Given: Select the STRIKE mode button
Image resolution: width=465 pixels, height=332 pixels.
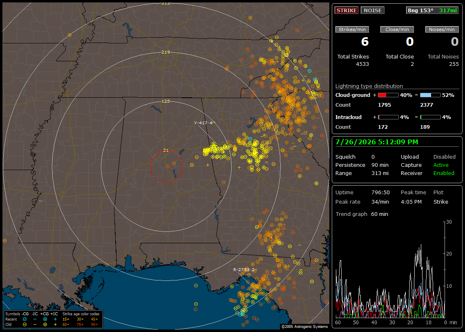Looking at the screenshot, I should 347,10.
